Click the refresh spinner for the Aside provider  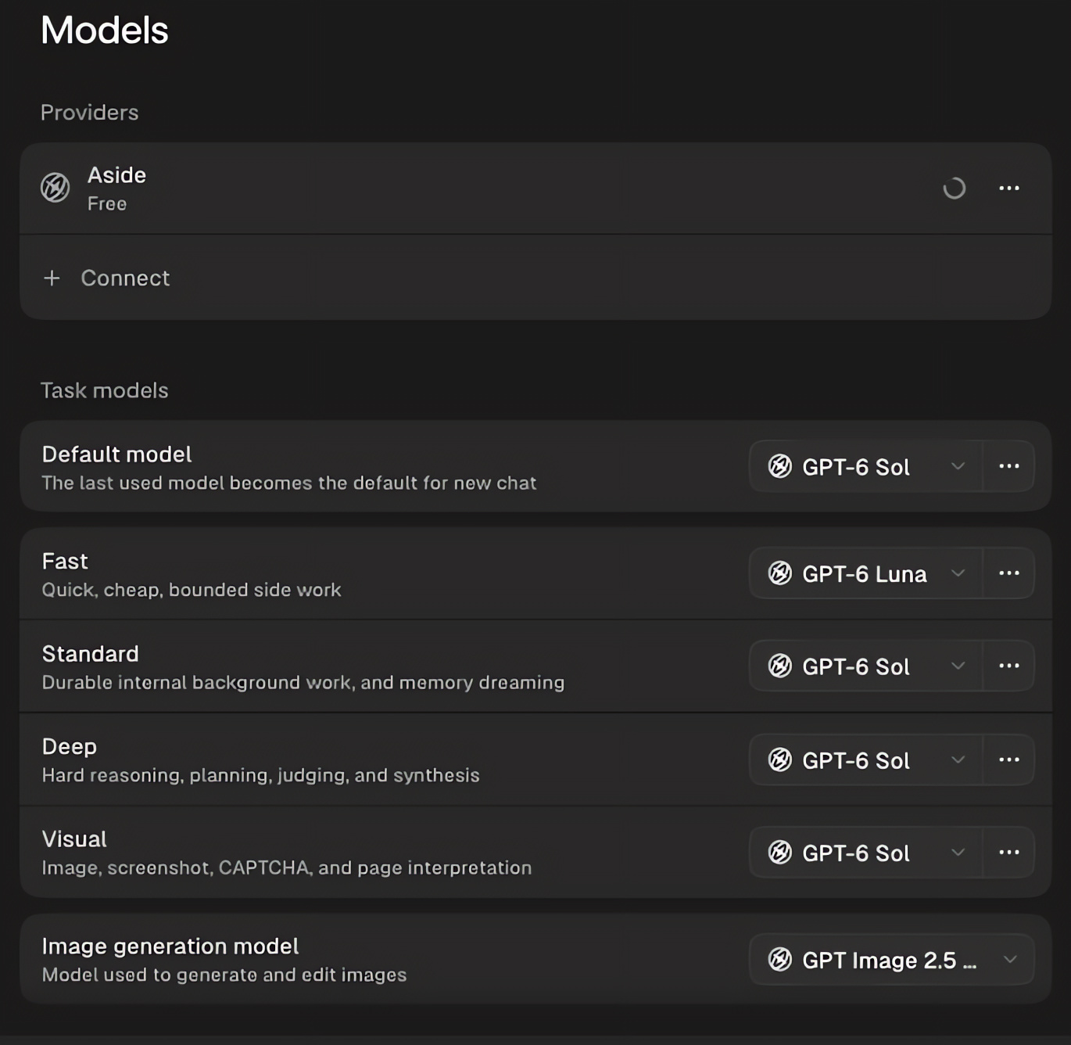[x=954, y=188]
